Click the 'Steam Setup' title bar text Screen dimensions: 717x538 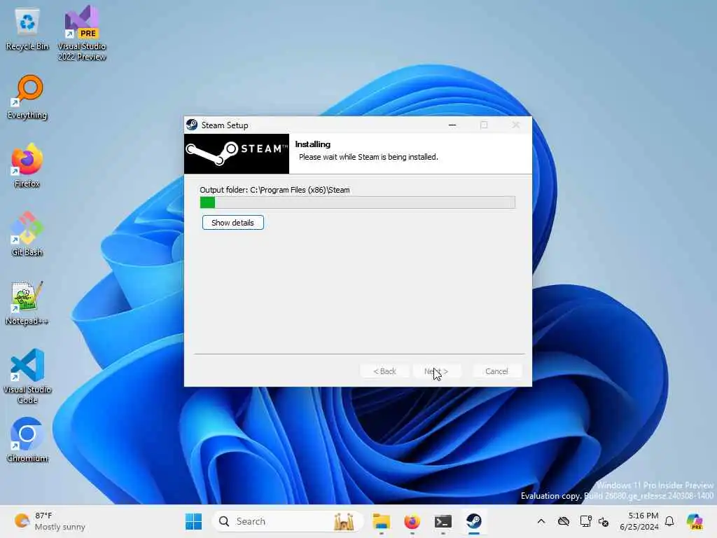click(x=225, y=125)
